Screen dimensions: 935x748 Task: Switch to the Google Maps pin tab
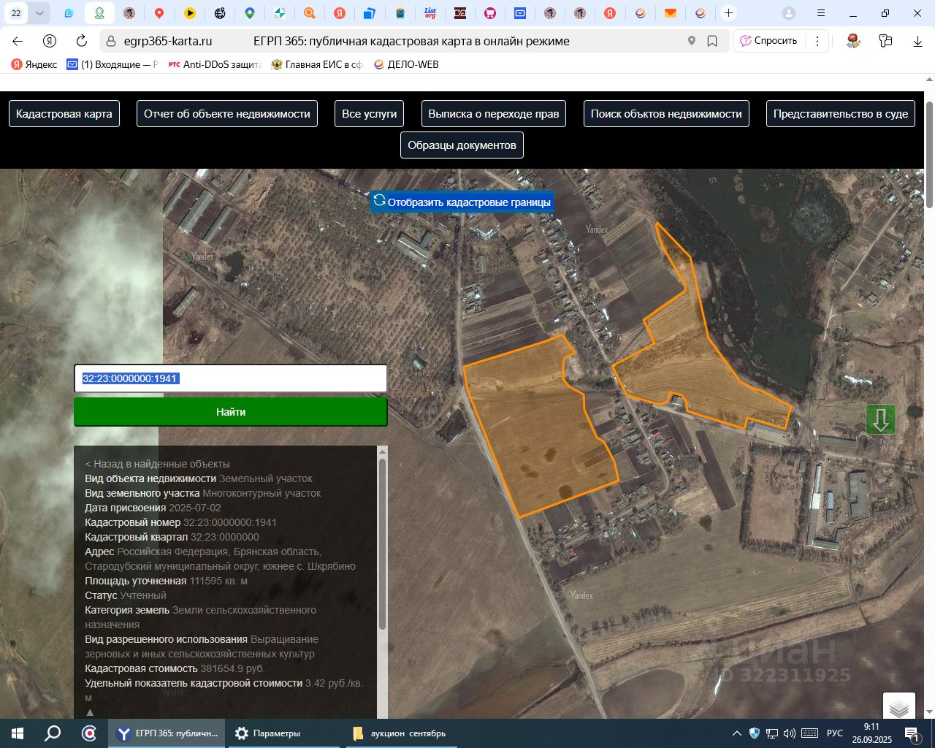tap(250, 13)
